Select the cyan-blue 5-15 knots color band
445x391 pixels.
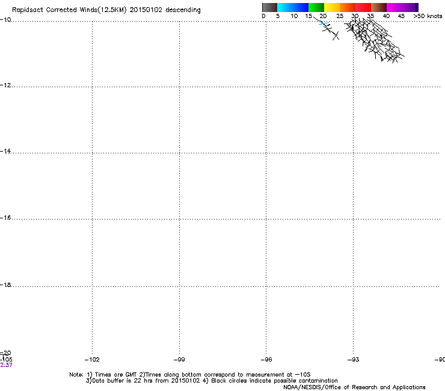(x=293, y=7)
